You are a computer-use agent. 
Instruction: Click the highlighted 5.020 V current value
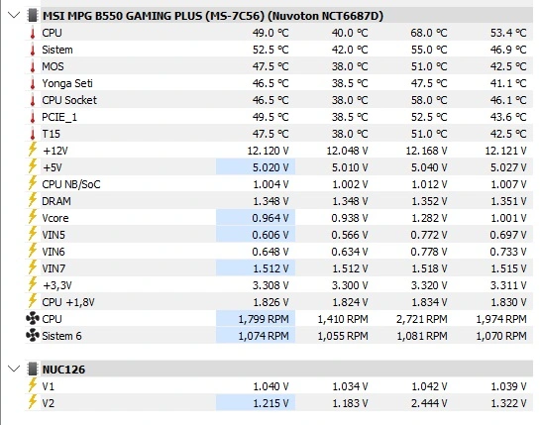[x=256, y=167]
